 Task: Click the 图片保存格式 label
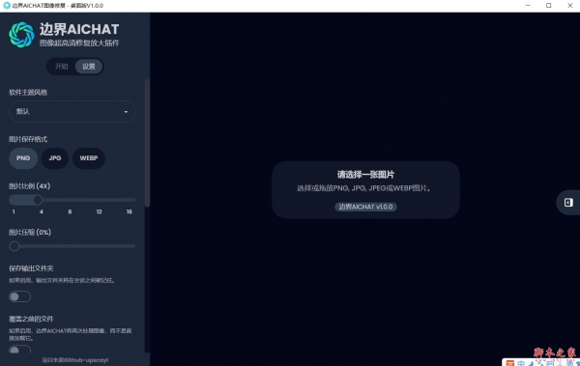tap(28, 139)
